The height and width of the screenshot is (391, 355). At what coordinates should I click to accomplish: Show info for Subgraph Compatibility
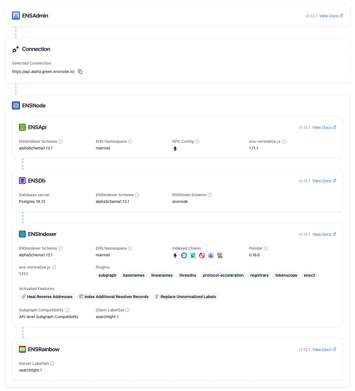[67, 310]
